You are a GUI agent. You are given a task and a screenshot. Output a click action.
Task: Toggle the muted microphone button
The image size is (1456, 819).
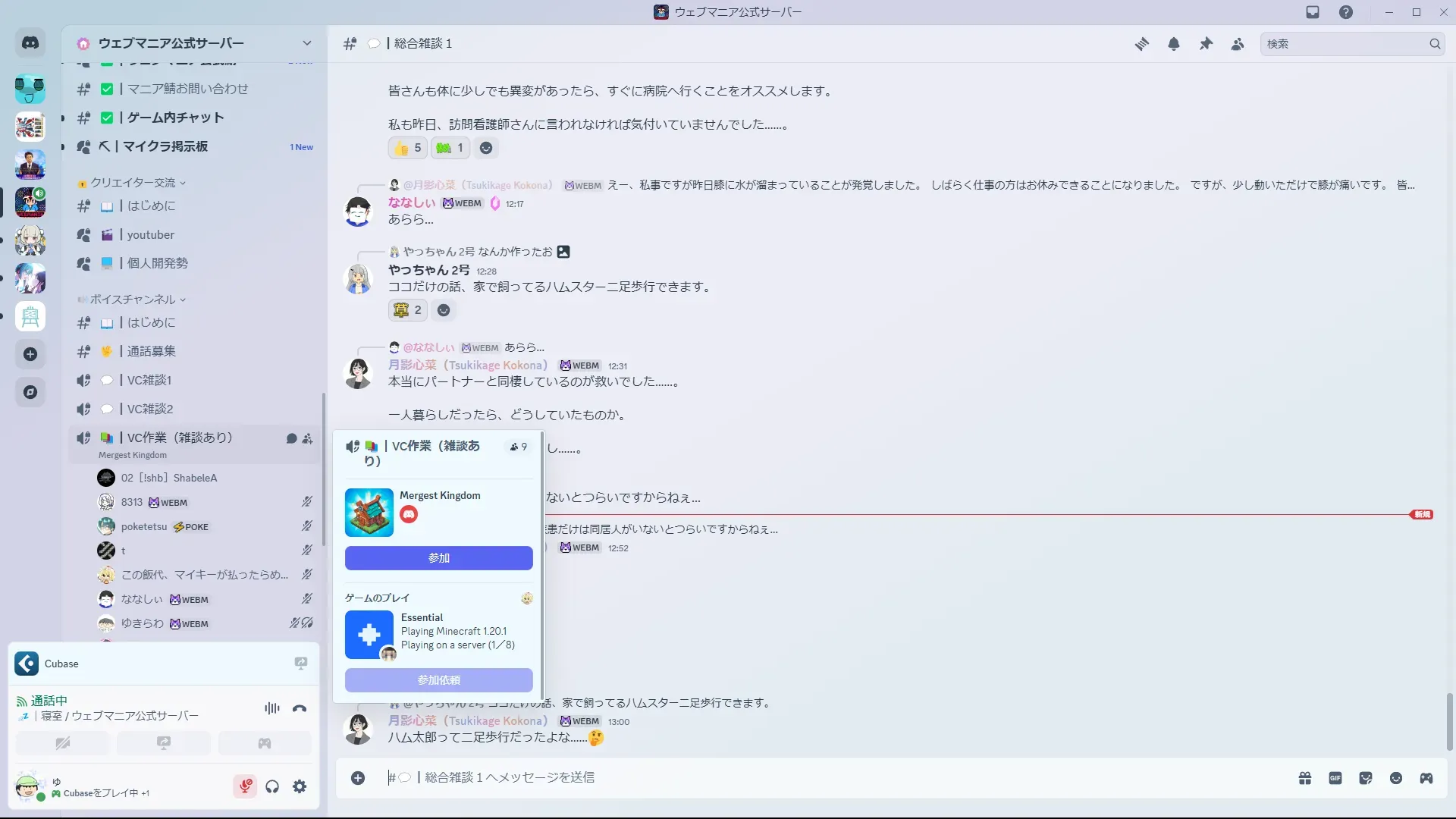click(x=245, y=786)
